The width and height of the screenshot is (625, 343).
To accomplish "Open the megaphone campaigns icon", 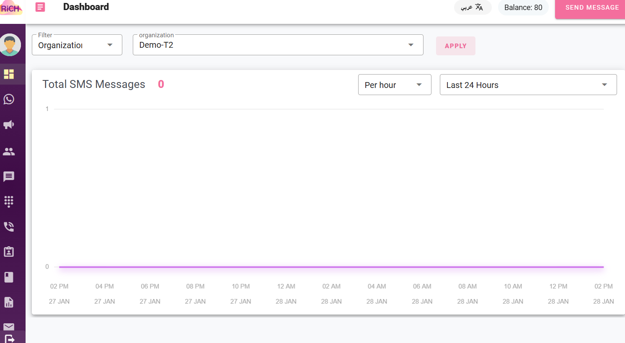I will coord(9,125).
